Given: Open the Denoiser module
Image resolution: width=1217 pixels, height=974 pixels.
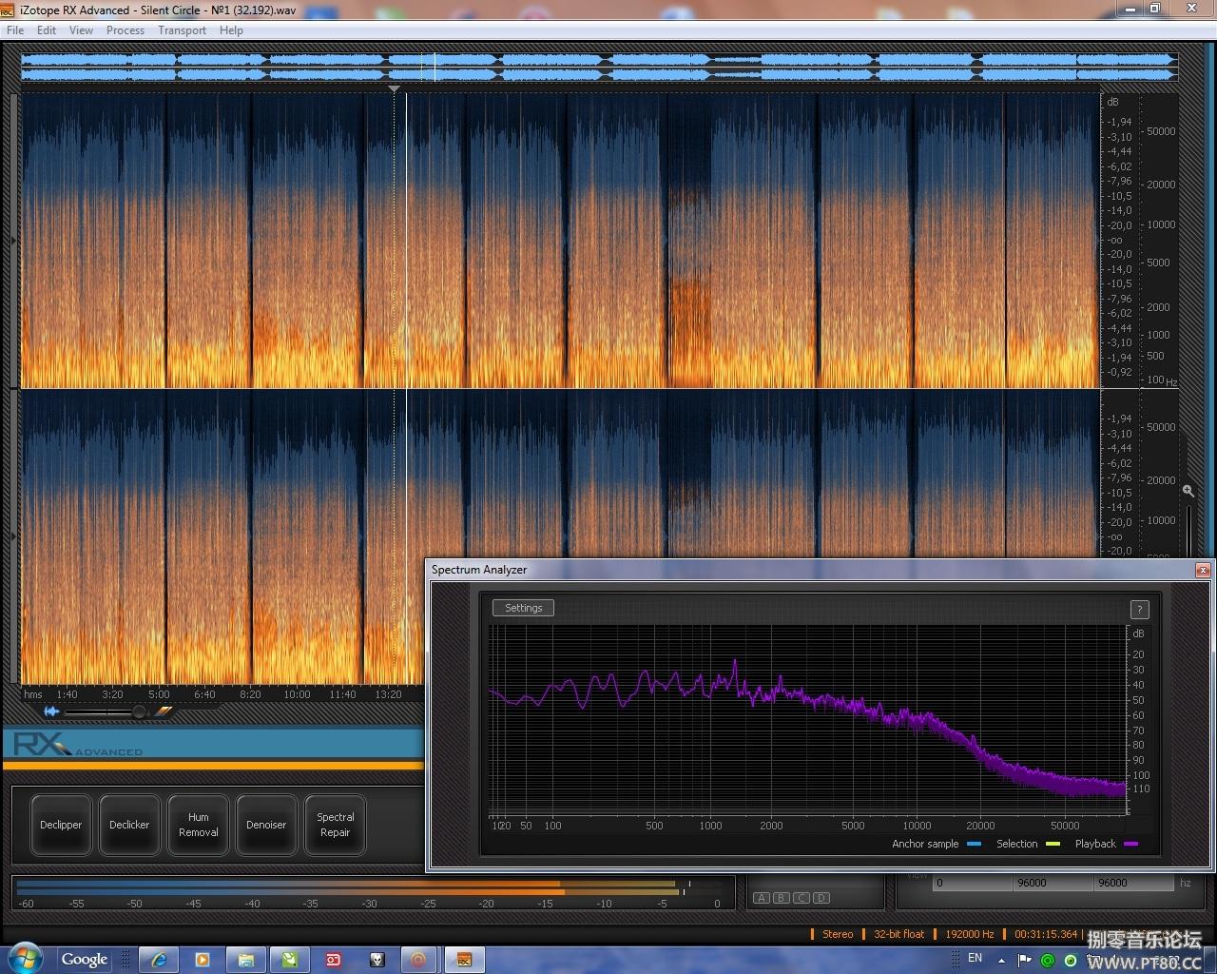Looking at the screenshot, I should [x=266, y=825].
